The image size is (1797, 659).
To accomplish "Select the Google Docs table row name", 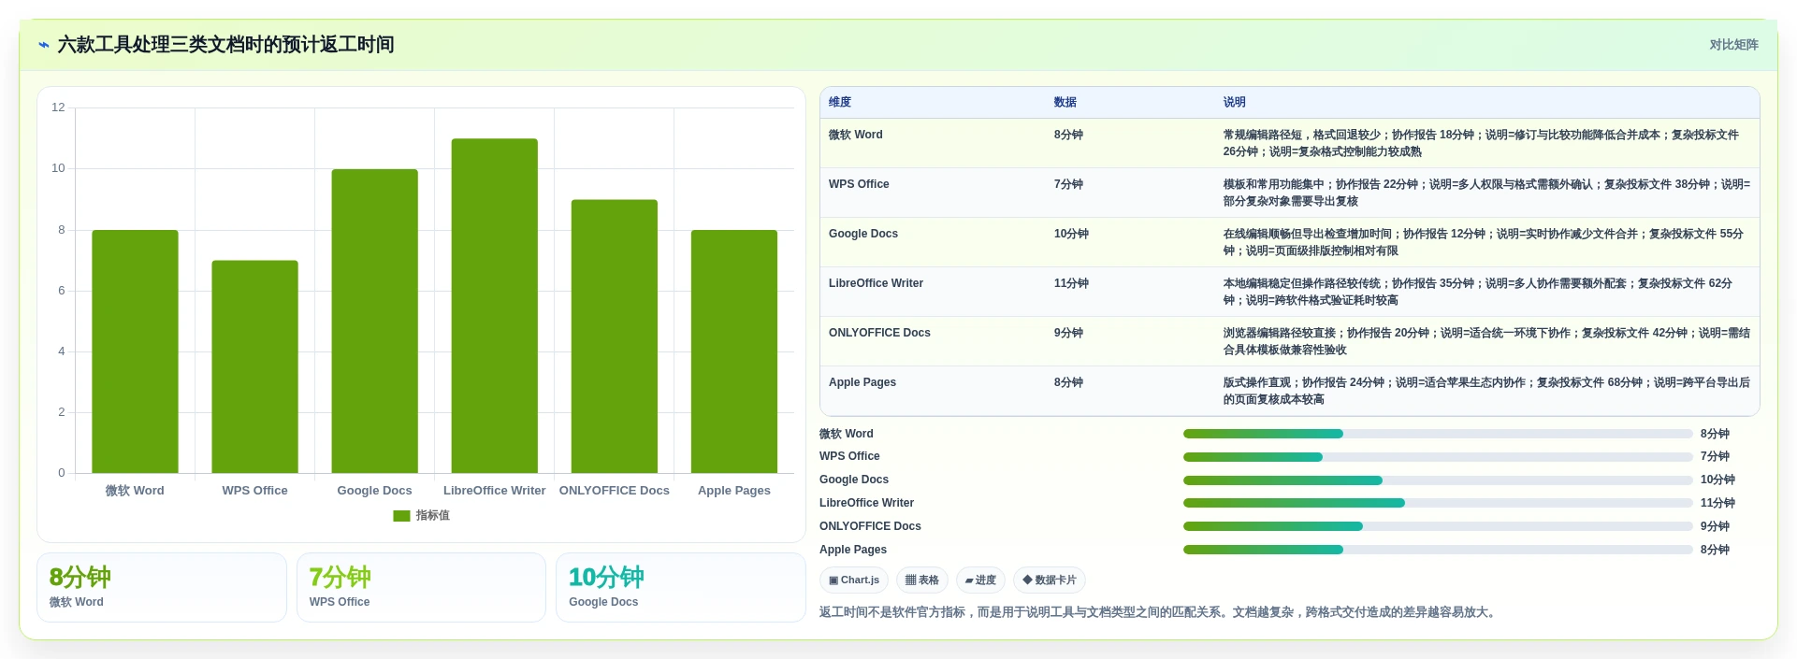I will (863, 234).
